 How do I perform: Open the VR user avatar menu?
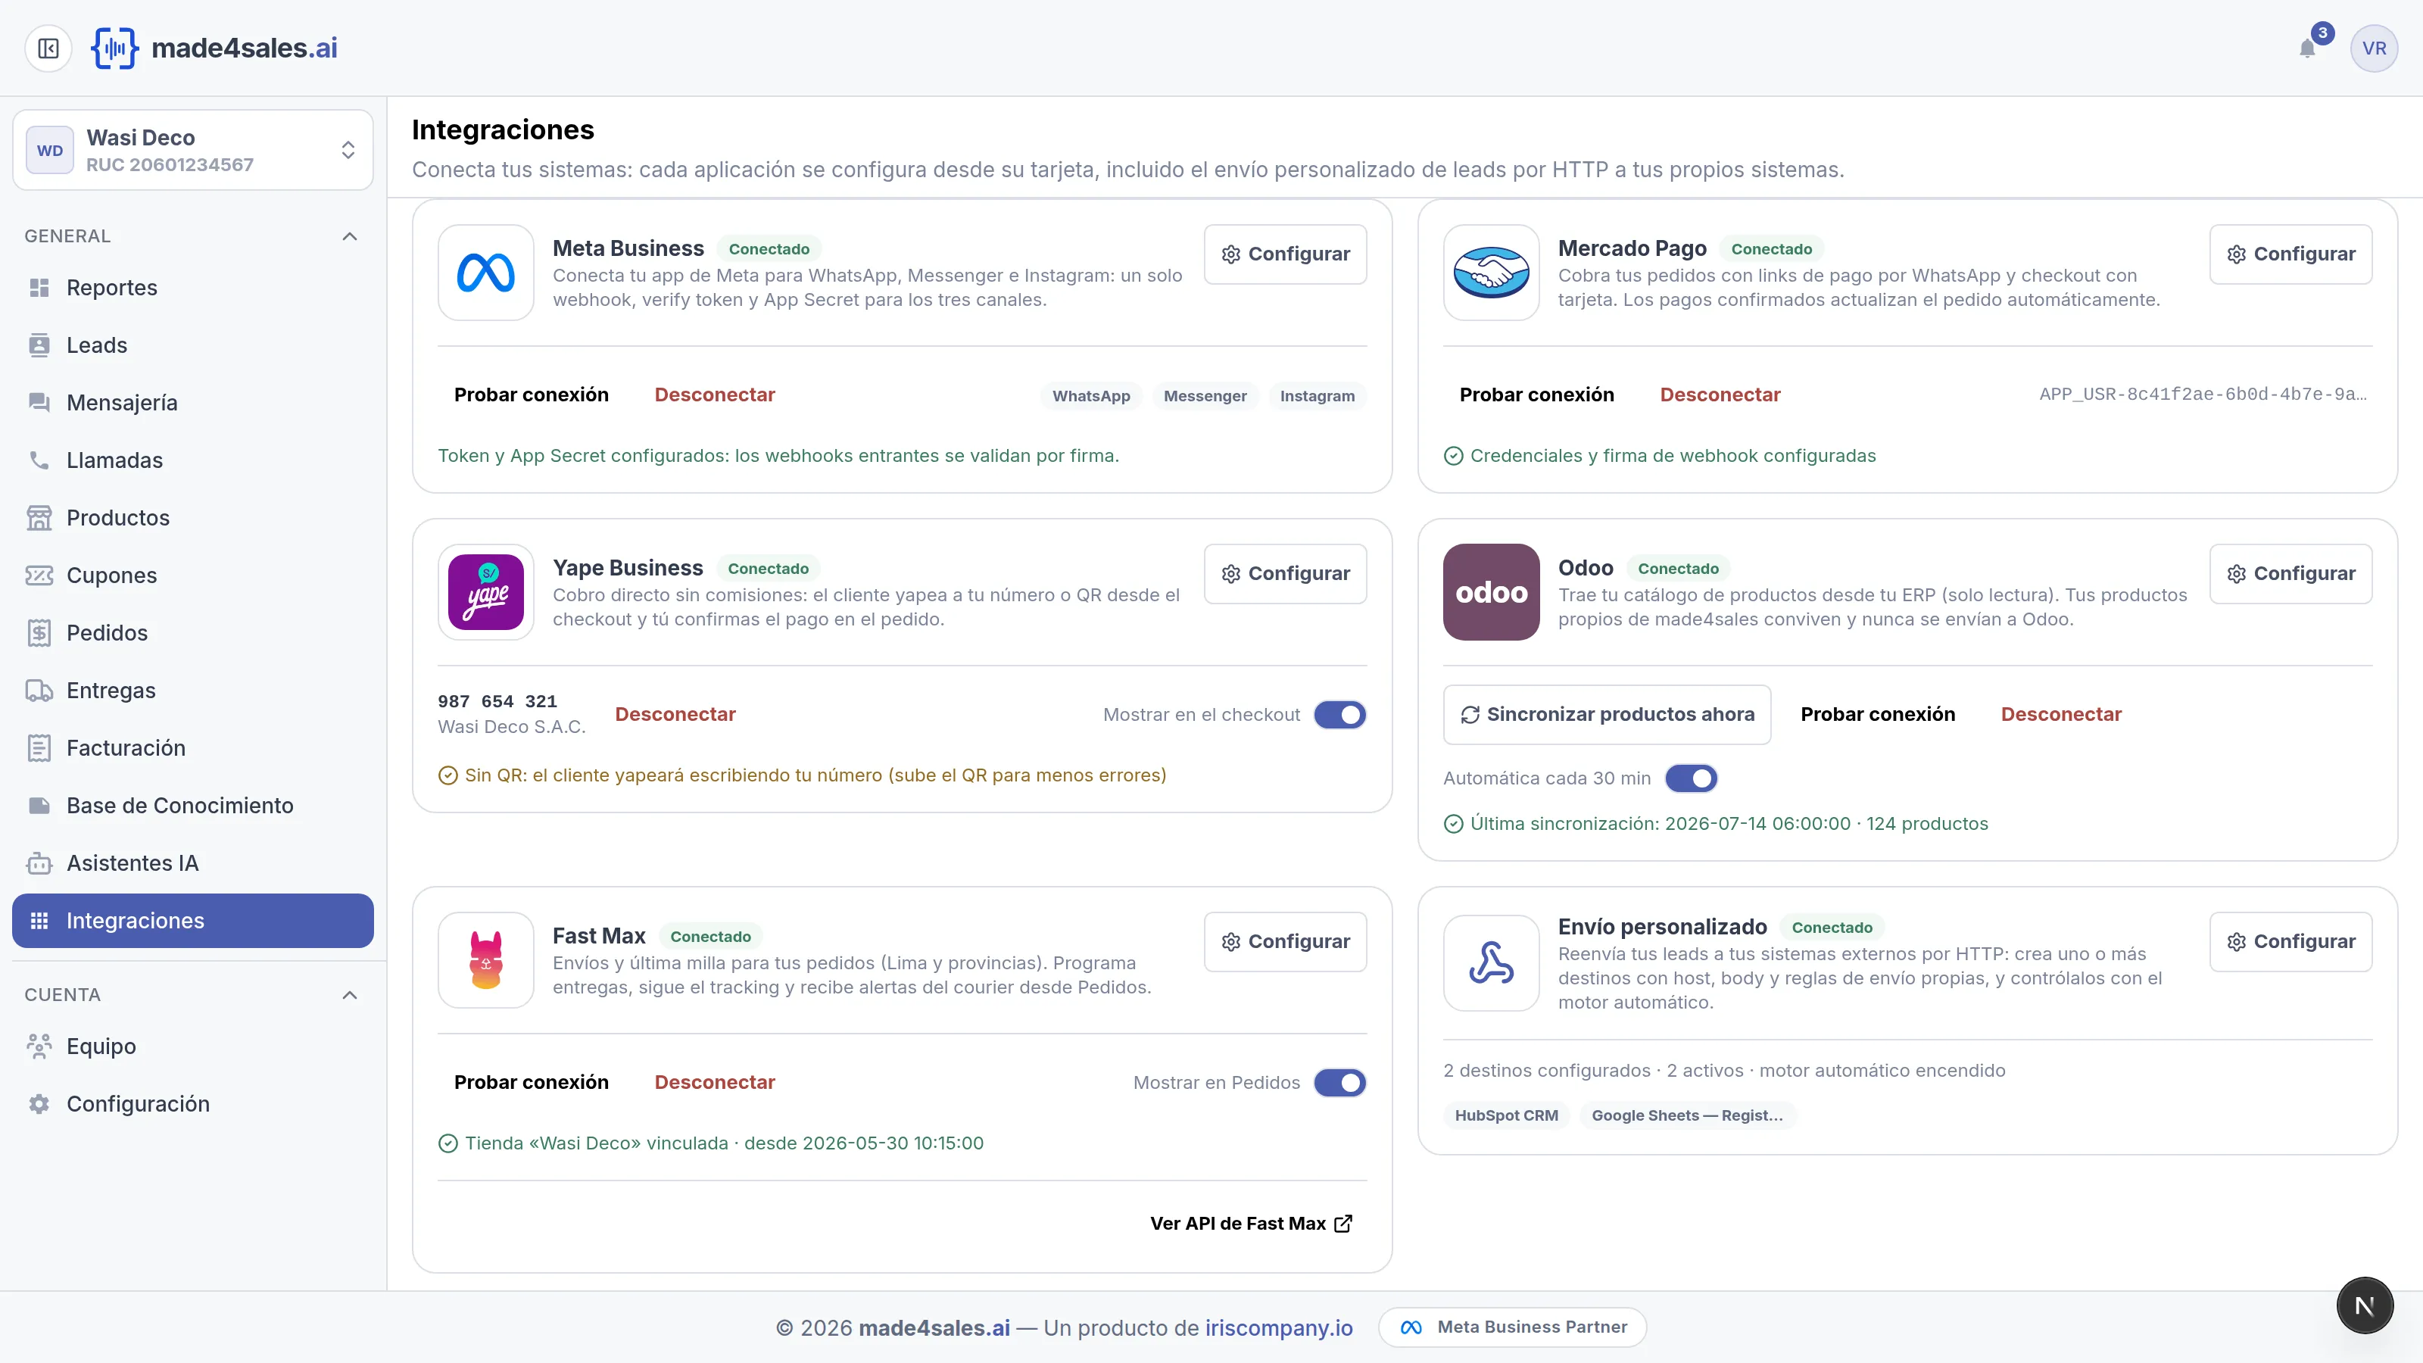pyautogui.click(x=2373, y=48)
